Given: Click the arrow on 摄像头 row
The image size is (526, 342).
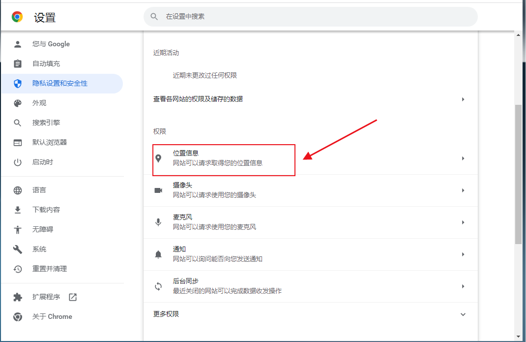Looking at the screenshot, I should [463, 190].
